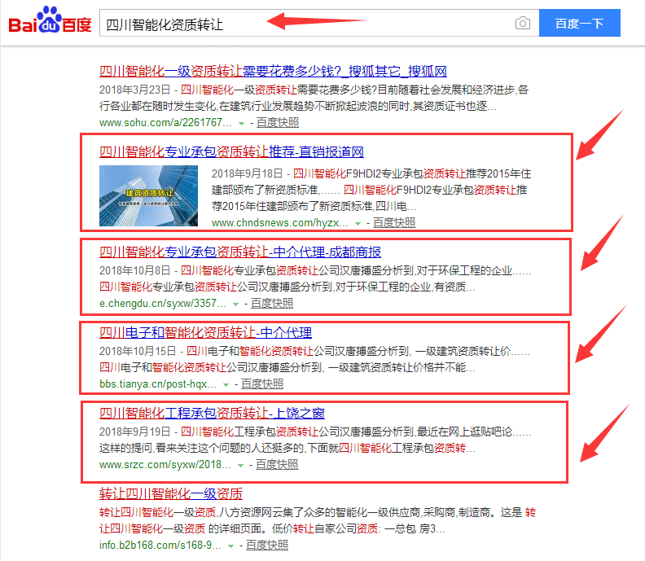This screenshot has width=645, height=561.
Task: Click the www.chndsnews.com/hyzx... URL text
Action: [x=279, y=223]
